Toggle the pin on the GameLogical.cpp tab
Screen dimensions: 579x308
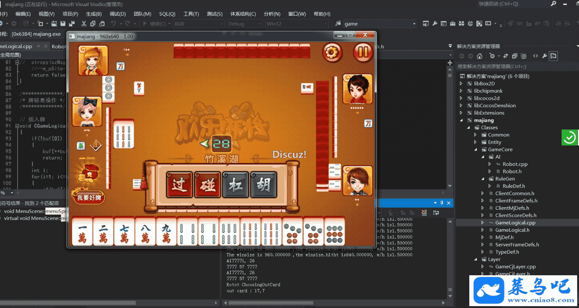click(x=38, y=46)
